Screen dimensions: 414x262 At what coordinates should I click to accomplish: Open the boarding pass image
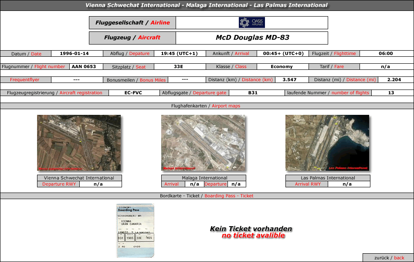click(135, 231)
